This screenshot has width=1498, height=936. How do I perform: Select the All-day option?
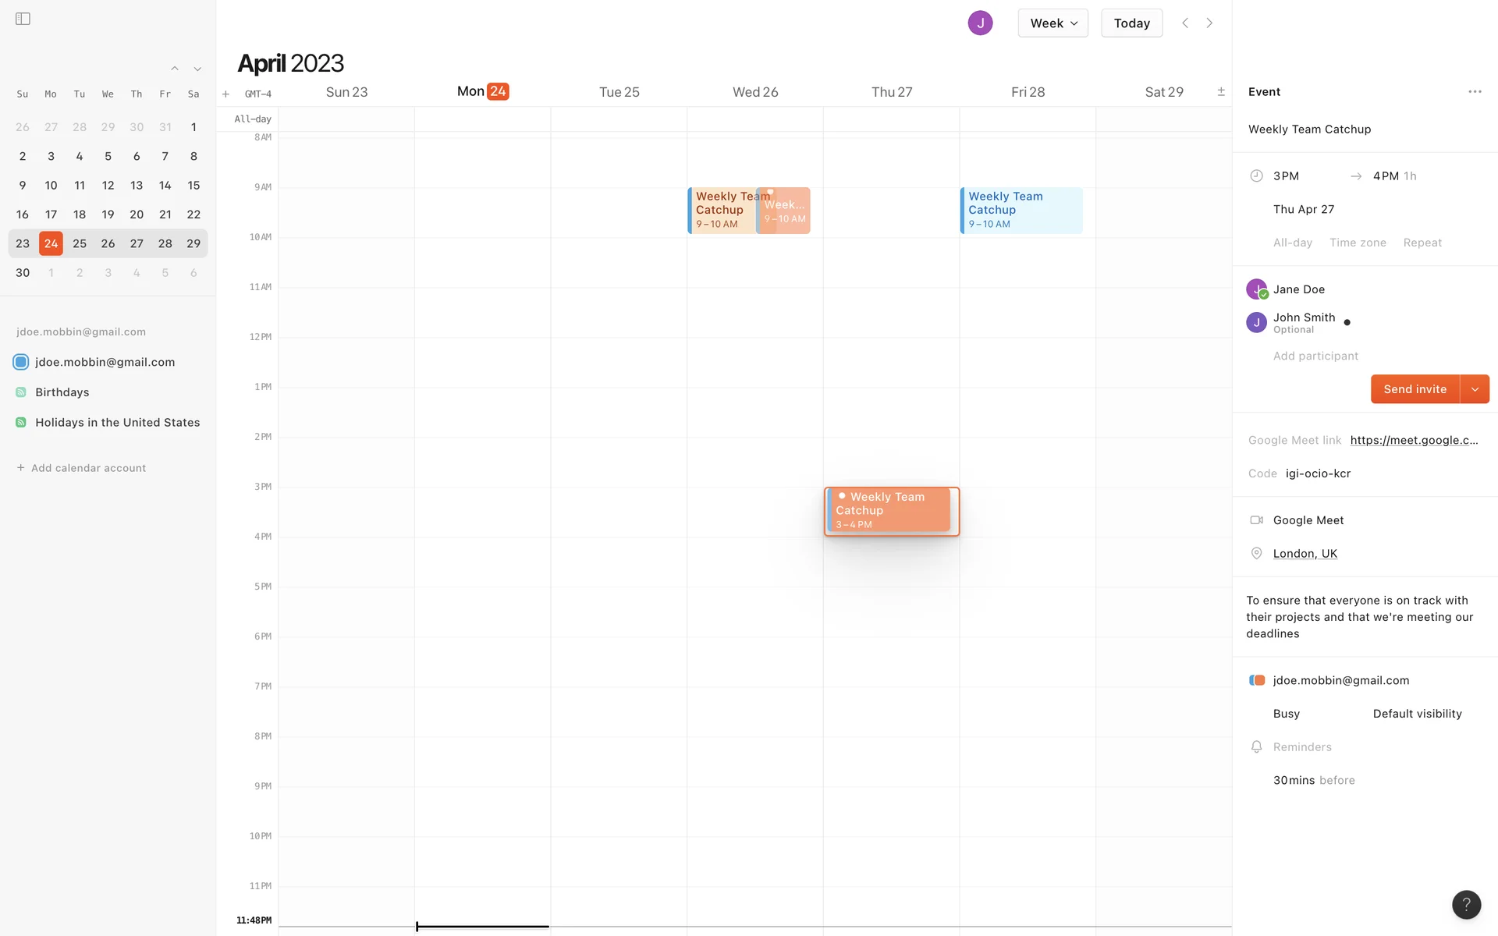pos(1292,243)
